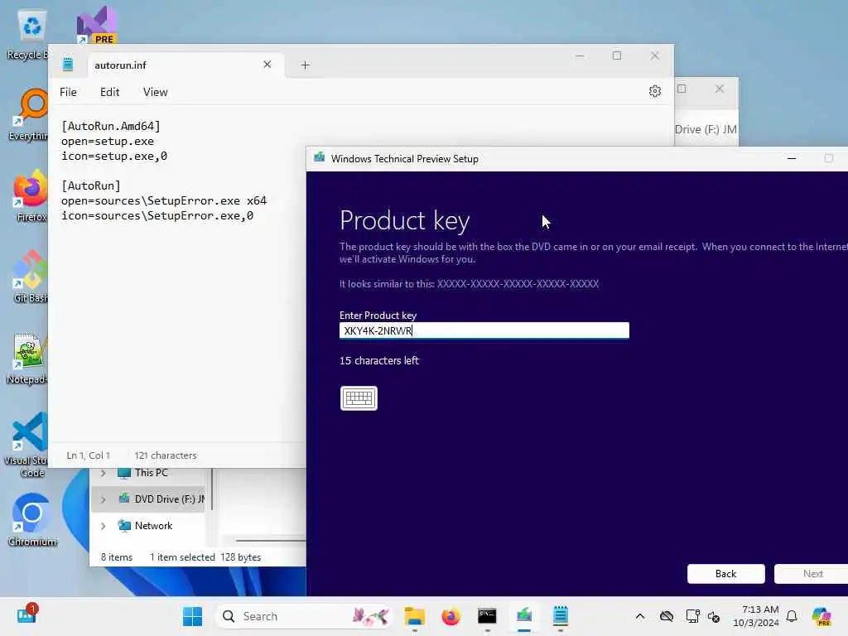The height and width of the screenshot is (636, 848).
Task: Expand Network in Explorer navigation pane
Action: (103, 526)
